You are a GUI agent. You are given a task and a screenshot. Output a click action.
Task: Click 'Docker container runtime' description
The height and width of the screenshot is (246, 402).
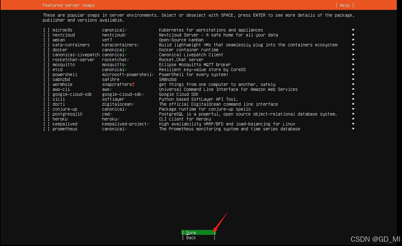(188, 50)
